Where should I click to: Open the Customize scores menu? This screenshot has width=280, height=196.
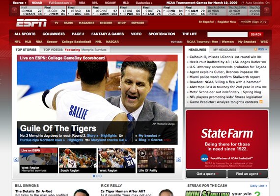click(144, 3)
